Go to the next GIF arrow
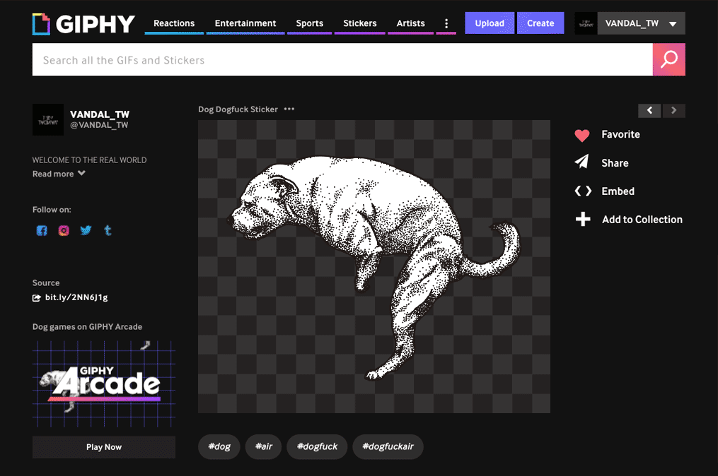 coord(673,110)
